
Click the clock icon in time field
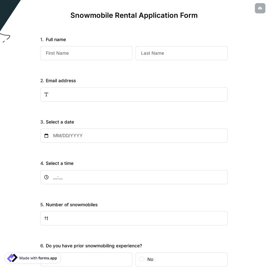(46, 177)
